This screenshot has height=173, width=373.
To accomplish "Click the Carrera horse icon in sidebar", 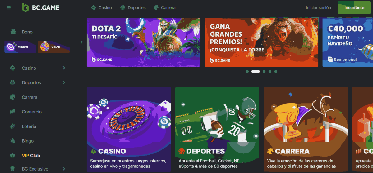I will point(13,97).
